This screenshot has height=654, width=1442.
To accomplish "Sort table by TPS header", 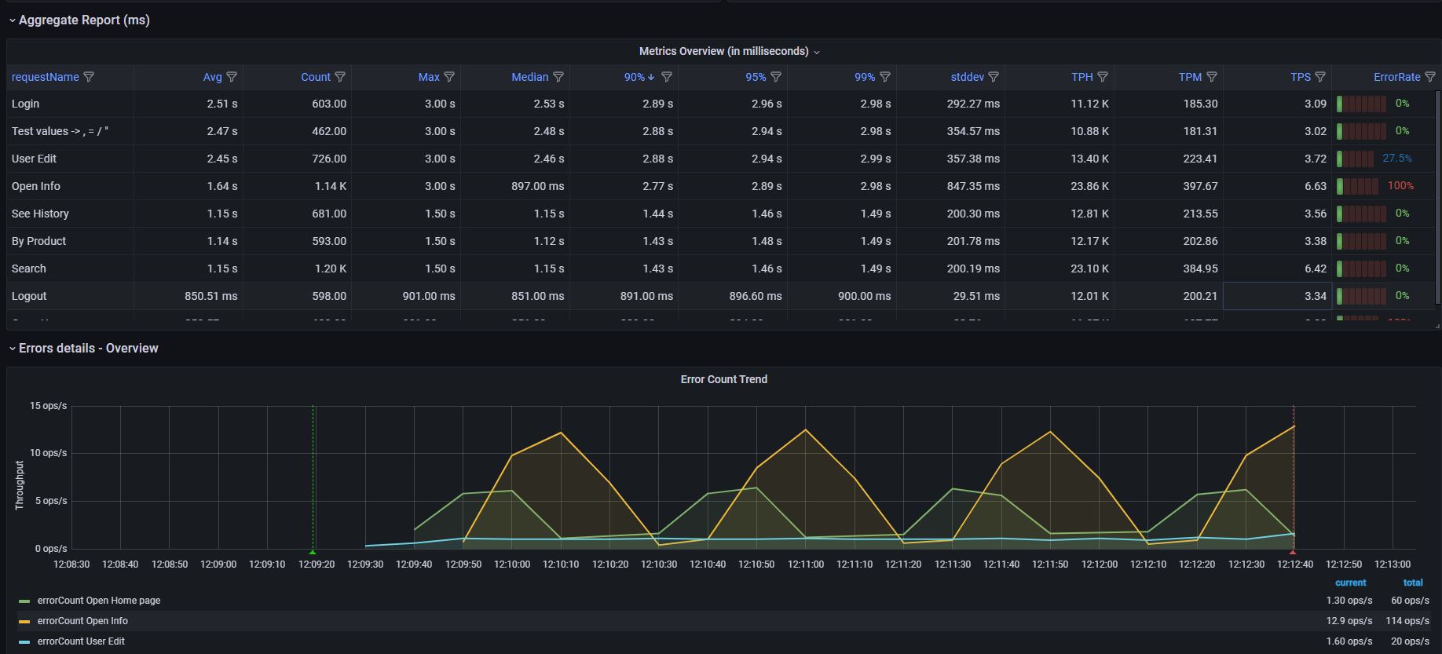I will (1301, 77).
